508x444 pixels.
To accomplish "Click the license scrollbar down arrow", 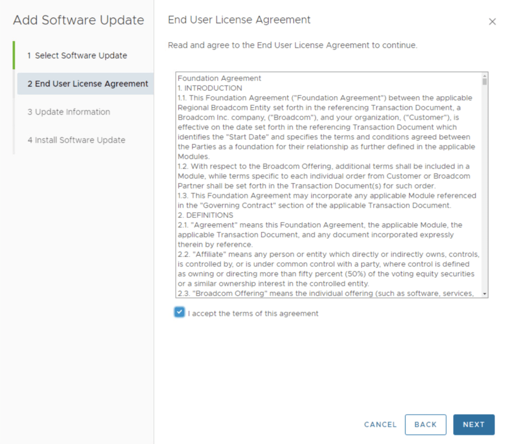I will coord(485,294).
